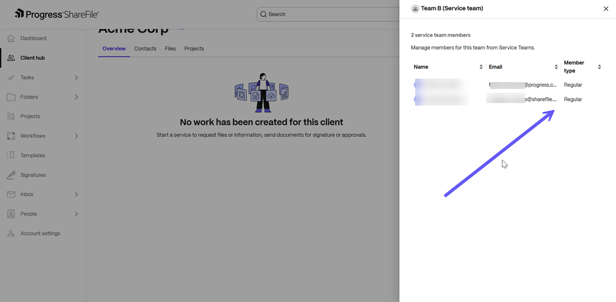Sort members by Name column
Image resolution: width=616 pixels, height=302 pixels.
point(481,67)
